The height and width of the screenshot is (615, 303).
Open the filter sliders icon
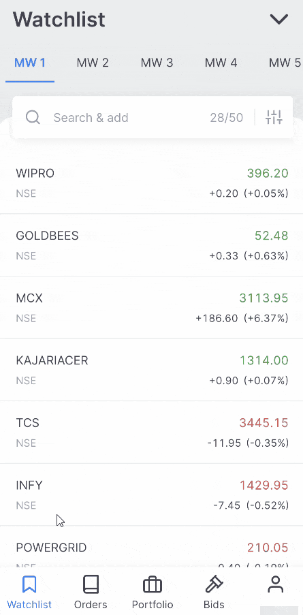[x=274, y=117]
